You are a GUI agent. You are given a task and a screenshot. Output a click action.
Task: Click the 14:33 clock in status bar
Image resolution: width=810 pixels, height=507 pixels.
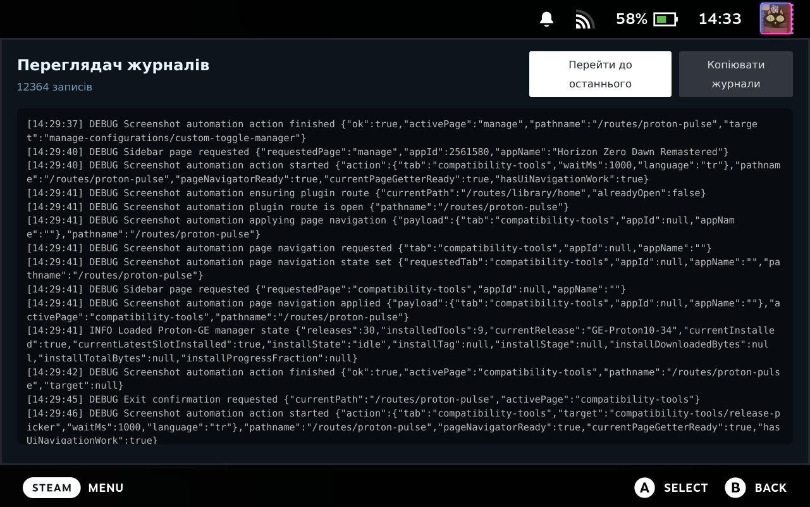point(720,20)
